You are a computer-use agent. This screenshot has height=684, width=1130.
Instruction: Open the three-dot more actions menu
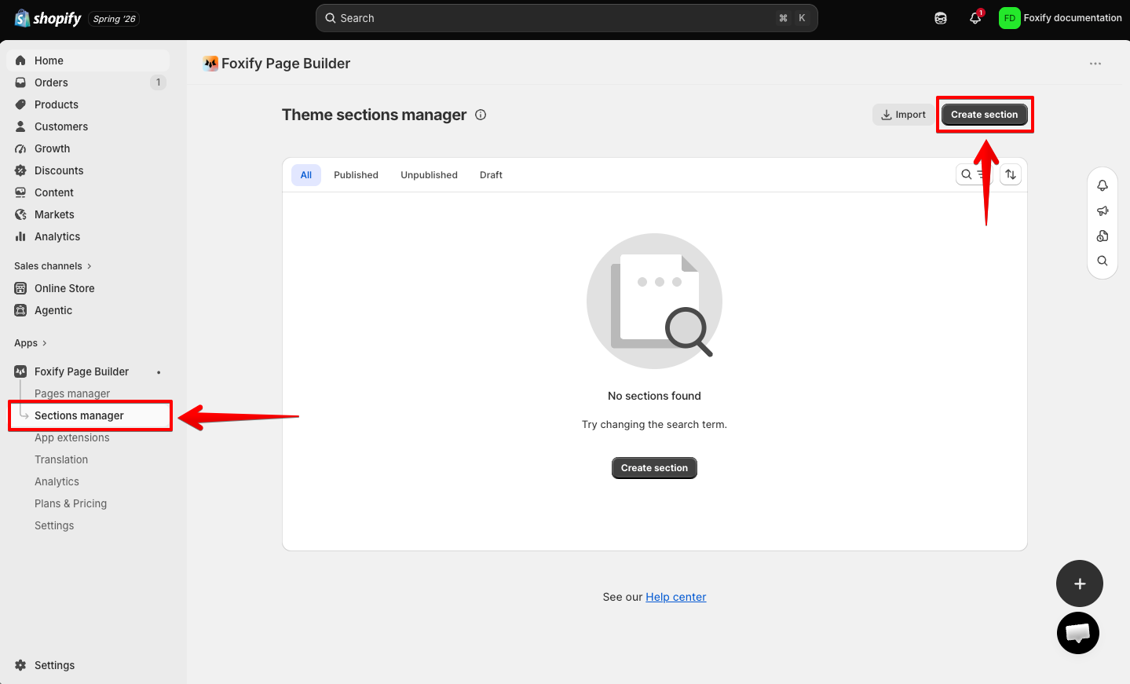click(x=1095, y=64)
